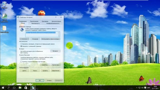Open the Вкладки settings button

[55, 51]
